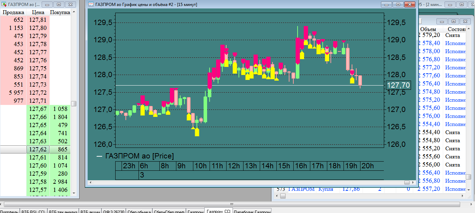Restore the ГАЗПРОМ price chart window size
Viewport: 475px width, 213px height.
click(398, 4)
